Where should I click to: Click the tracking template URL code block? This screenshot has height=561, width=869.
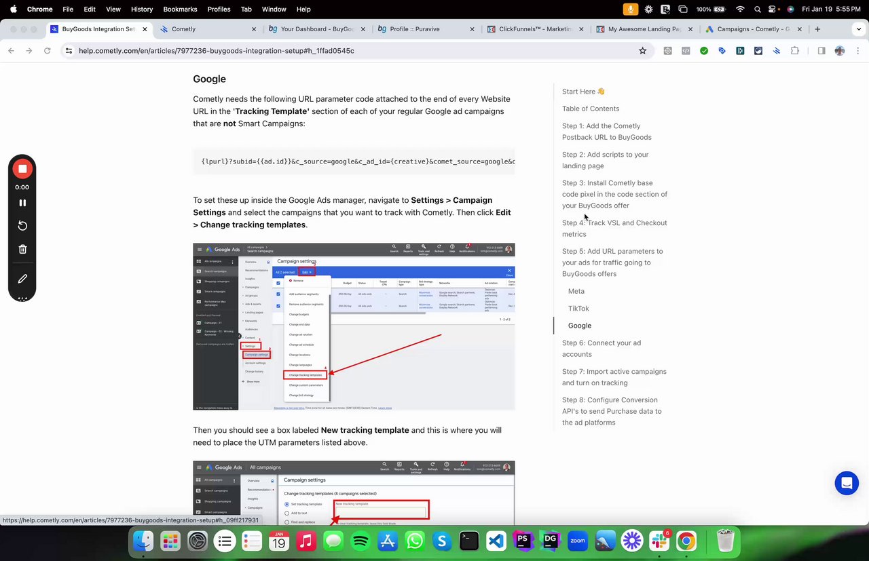(x=354, y=161)
